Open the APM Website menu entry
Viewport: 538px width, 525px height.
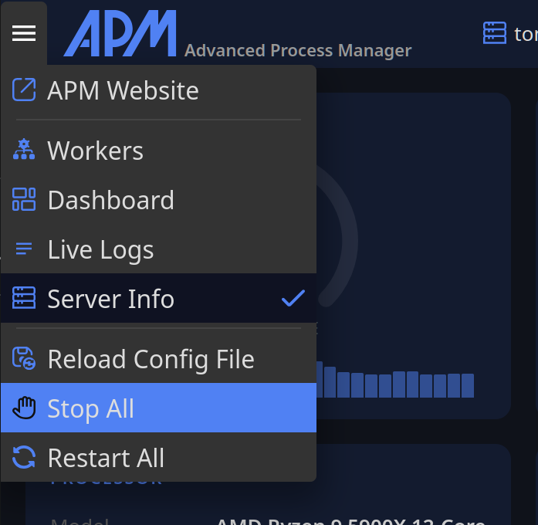pyautogui.click(x=124, y=90)
